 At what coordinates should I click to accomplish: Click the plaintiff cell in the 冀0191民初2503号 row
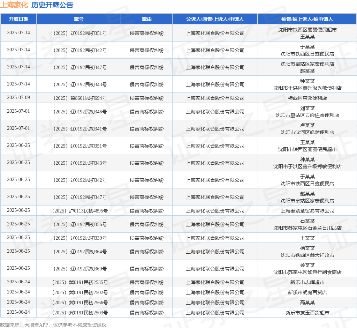[x=215, y=313]
